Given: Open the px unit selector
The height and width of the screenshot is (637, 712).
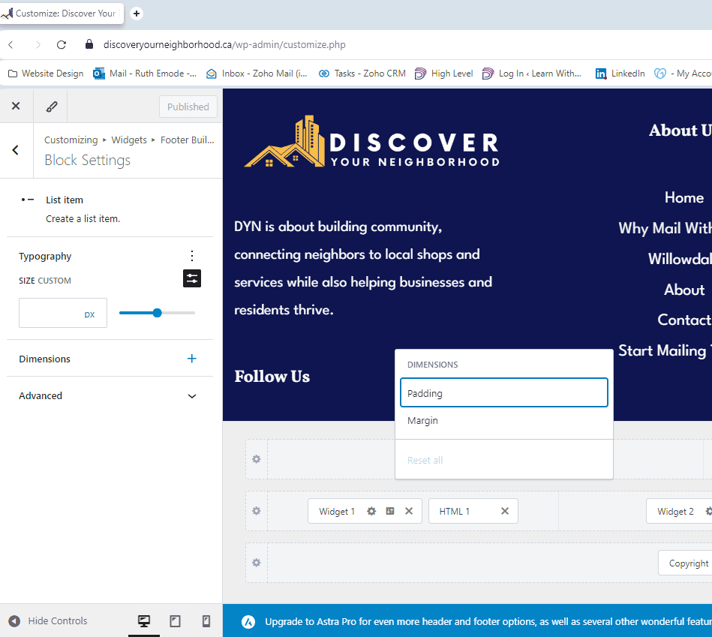Looking at the screenshot, I should pos(90,314).
